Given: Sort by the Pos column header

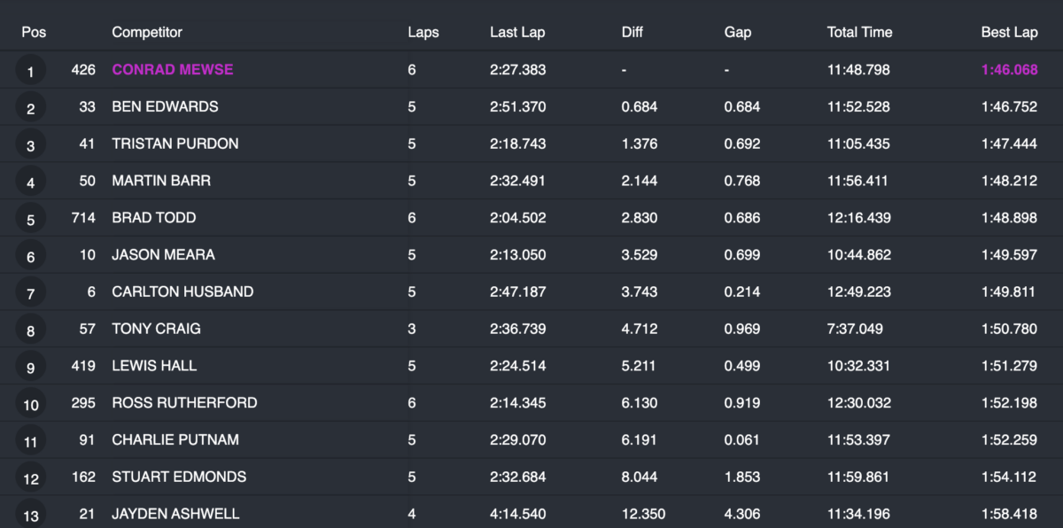Looking at the screenshot, I should pos(34,33).
